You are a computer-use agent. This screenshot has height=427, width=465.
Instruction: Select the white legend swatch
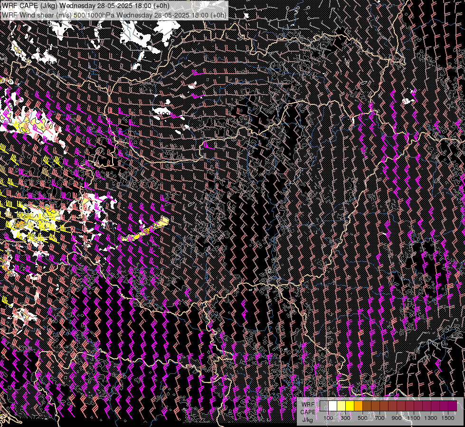333,406
